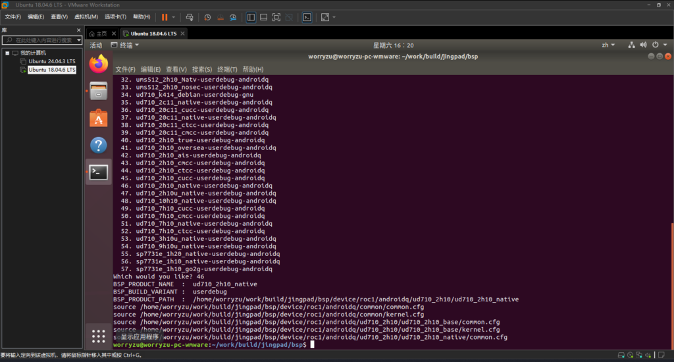The width and height of the screenshot is (674, 362).
Task: Open the power options dropdown arrow
Action: 174,17
